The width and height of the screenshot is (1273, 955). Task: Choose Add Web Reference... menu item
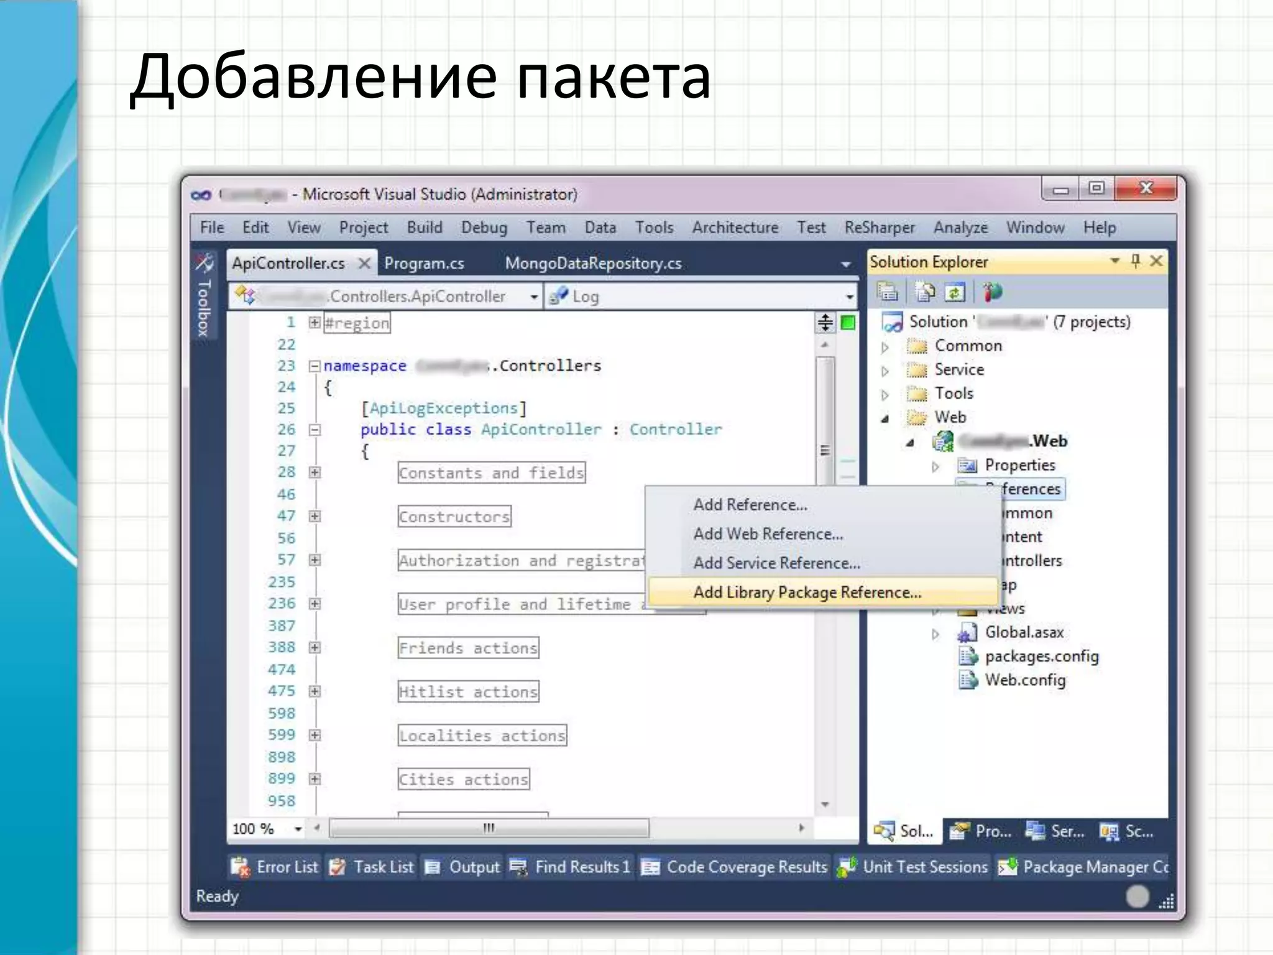(x=822, y=534)
